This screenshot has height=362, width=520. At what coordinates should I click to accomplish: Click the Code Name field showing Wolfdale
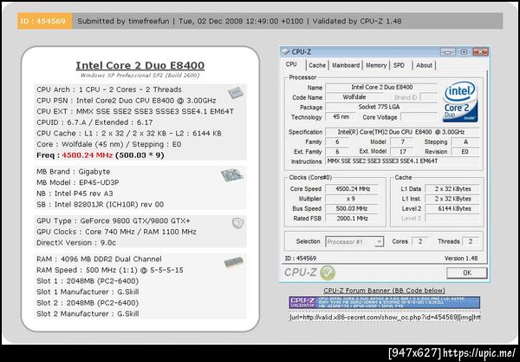pos(354,97)
